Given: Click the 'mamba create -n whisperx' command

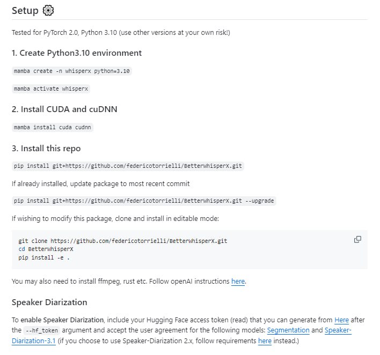Looking at the screenshot, I should 72,71.
